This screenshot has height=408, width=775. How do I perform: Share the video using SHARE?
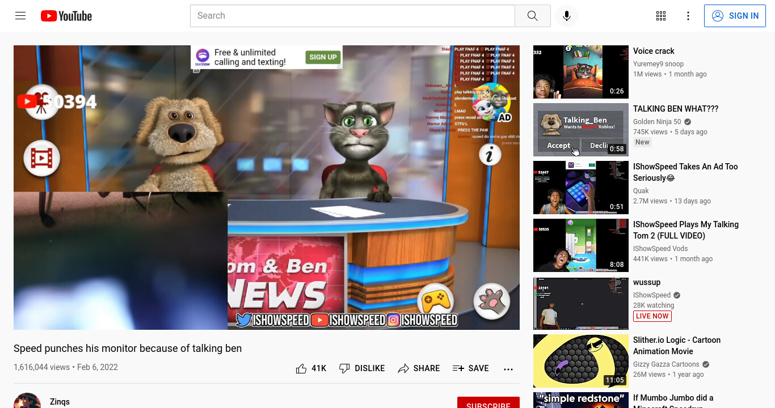(419, 368)
